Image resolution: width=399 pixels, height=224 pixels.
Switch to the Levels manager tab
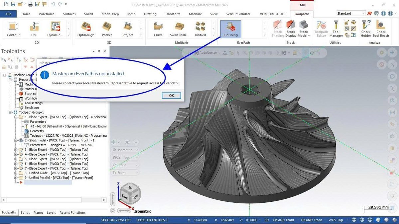click(x=51, y=212)
